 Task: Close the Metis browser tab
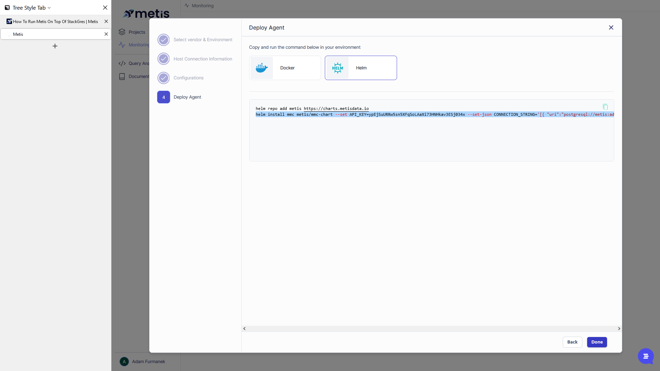tap(106, 34)
